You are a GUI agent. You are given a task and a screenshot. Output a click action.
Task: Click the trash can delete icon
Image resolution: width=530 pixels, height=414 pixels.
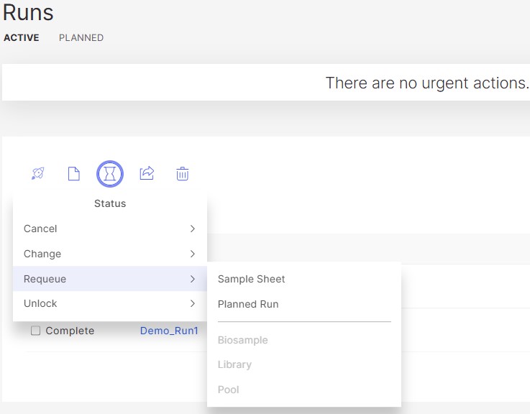click(x=183, y=173)
